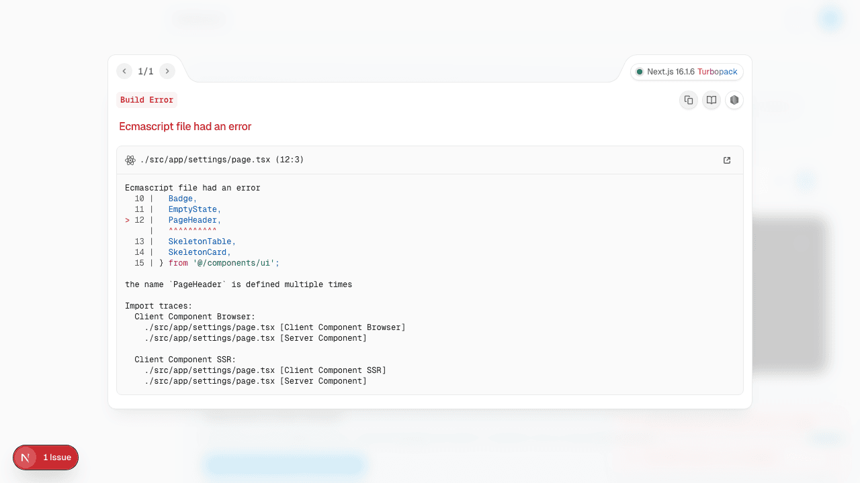Click the Build Error label
The height and width of the screenshot is (483, 860).
click(146, 99)
